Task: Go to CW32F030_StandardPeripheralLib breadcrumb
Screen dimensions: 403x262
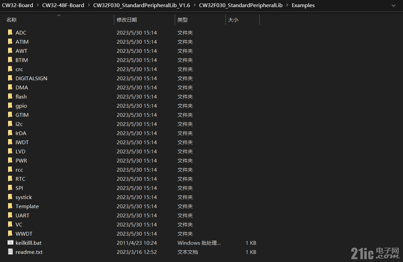Action: [241, 5]
